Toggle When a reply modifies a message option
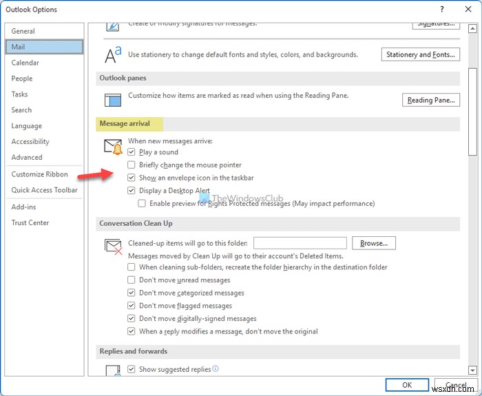 point(132,331)
